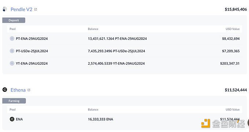249x132 pixels.
Task: Click the Pool column header in Pendle table
Action: pyautogui.click(x=12, y=29)
